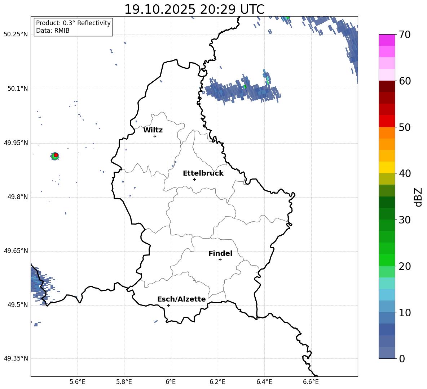Select the Wiltz city label
Image resolution: width=427 pixels, height=389 pixels.
coord(153,130)
